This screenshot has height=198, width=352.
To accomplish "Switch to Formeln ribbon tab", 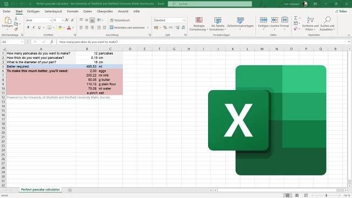I will pyautogui.click(x=73, y=11).
